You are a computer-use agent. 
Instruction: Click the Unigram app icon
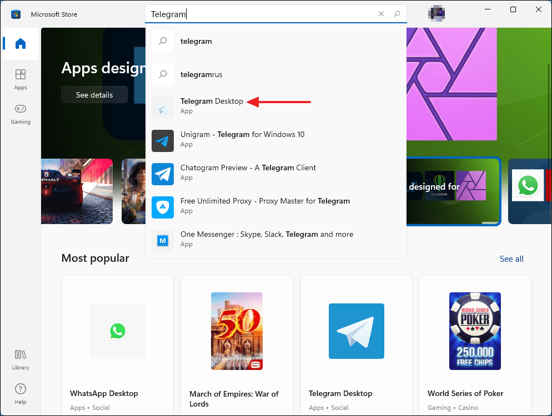point(163,141)
